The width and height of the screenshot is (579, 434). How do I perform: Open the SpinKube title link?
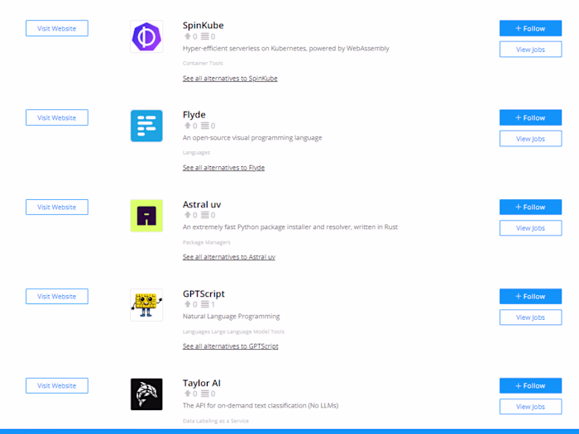203,26
